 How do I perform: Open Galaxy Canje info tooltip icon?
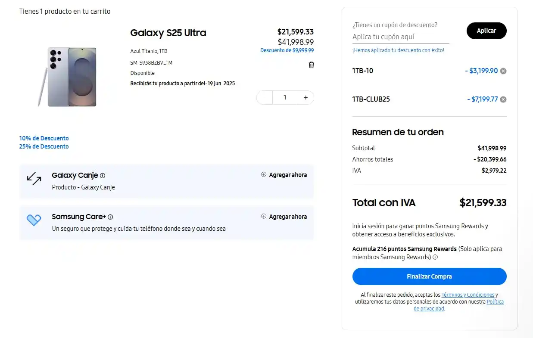tap(103, 176)
